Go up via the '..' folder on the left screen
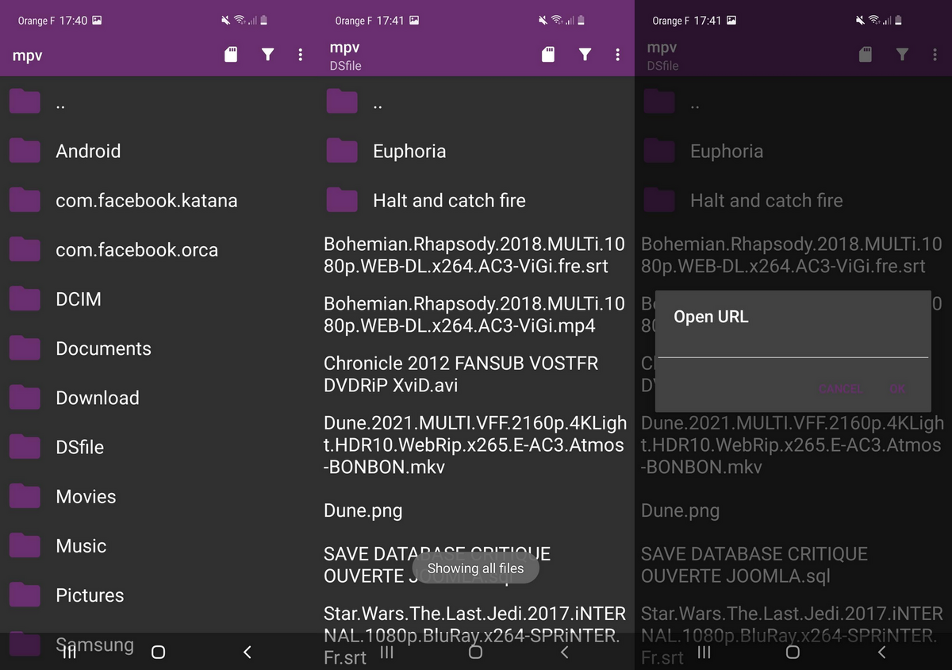 pyautogui.click(x=159, y=102)
